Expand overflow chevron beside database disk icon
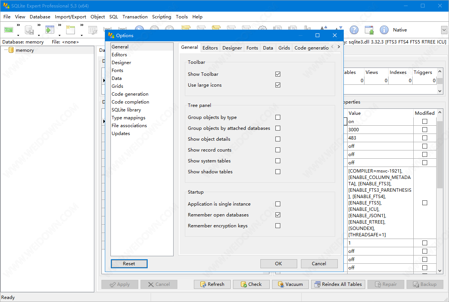This screenshot has width=449, height=302. [39, 25]
